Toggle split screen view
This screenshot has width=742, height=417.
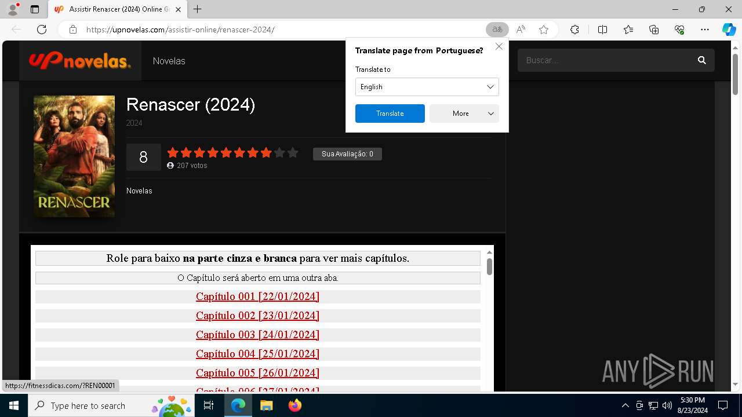(x=602, y=30)
